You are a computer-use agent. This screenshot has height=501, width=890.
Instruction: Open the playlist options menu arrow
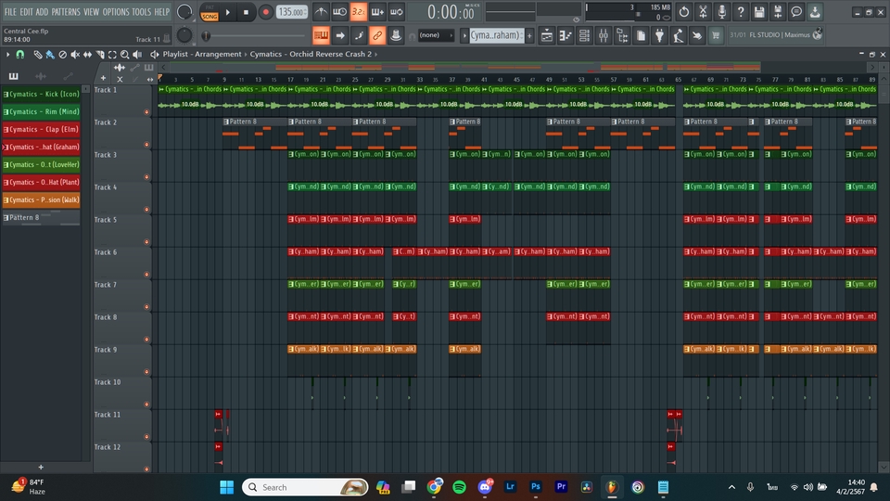pos(7,55)
